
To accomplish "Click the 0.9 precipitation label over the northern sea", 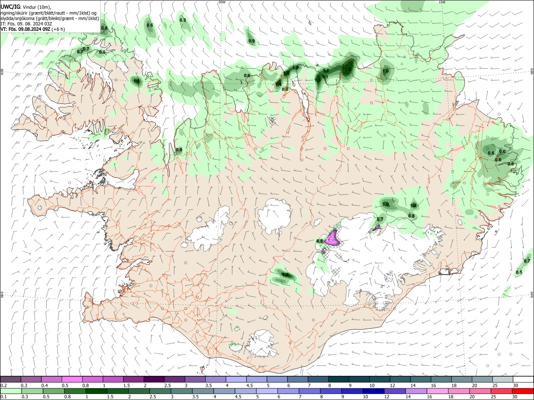I will (x=252, y=41).
